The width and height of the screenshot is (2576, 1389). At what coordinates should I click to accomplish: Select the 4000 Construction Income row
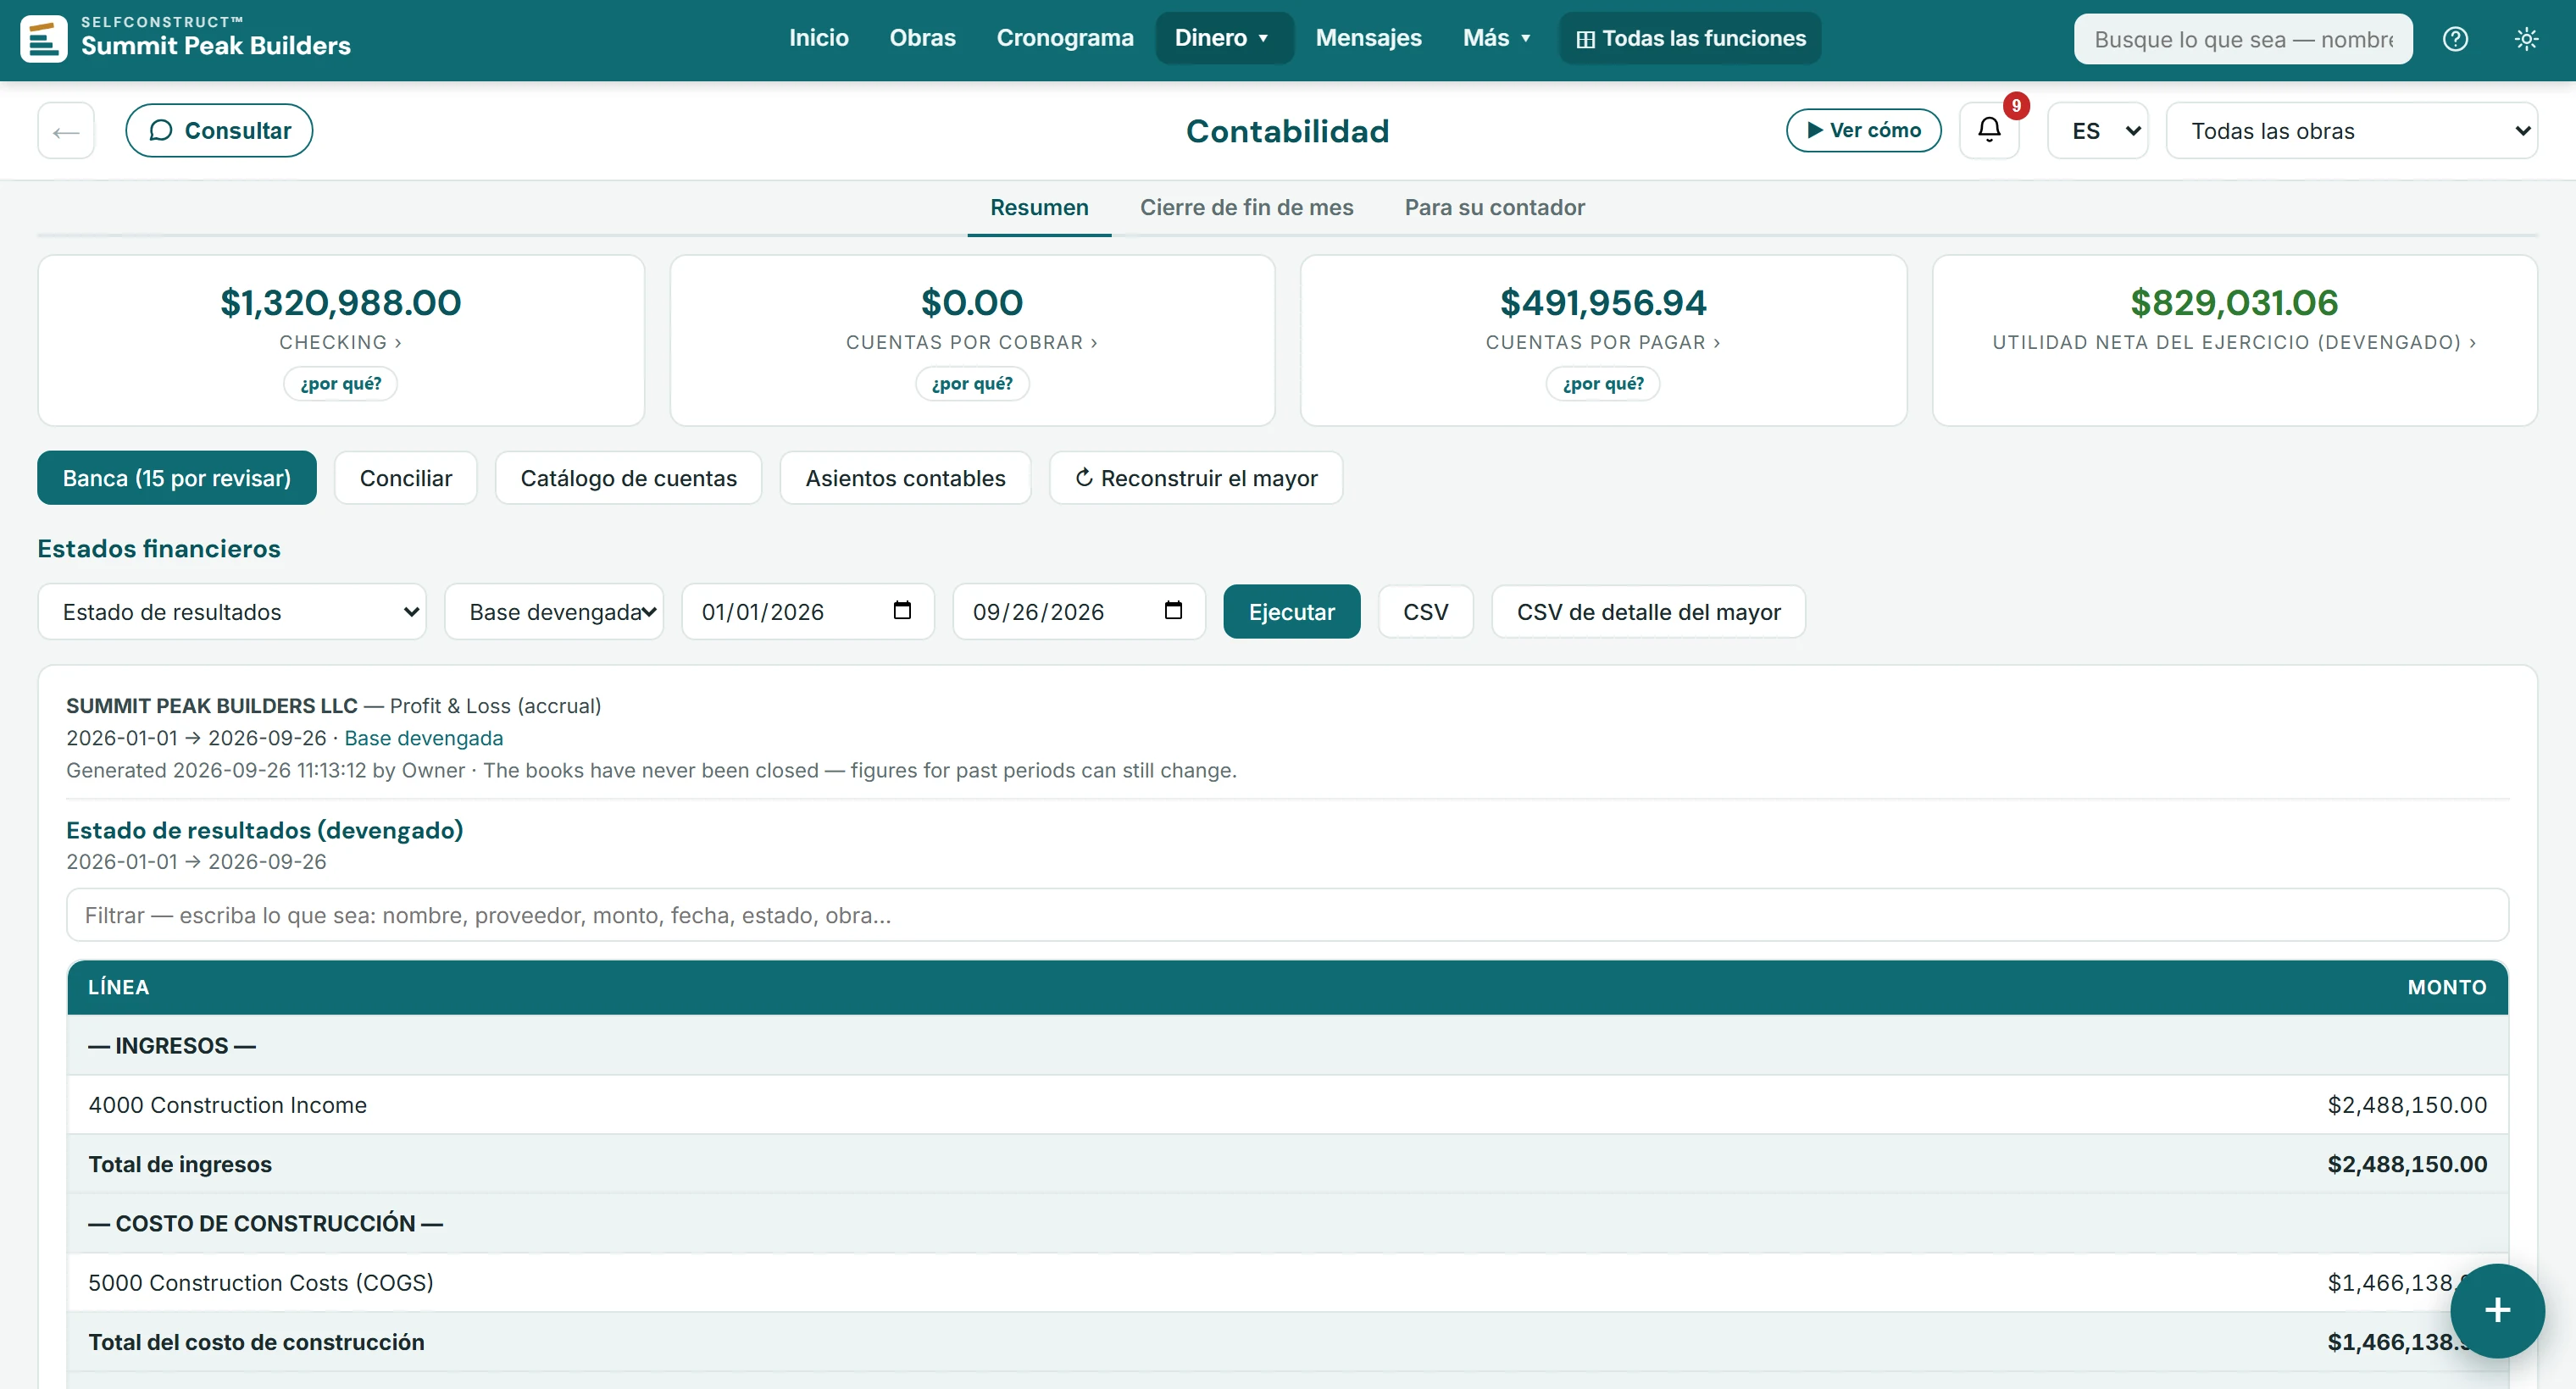(x=1287, y=1104)
